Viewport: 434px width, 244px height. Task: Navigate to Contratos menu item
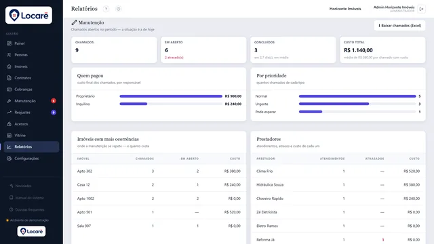pos(31,78)
